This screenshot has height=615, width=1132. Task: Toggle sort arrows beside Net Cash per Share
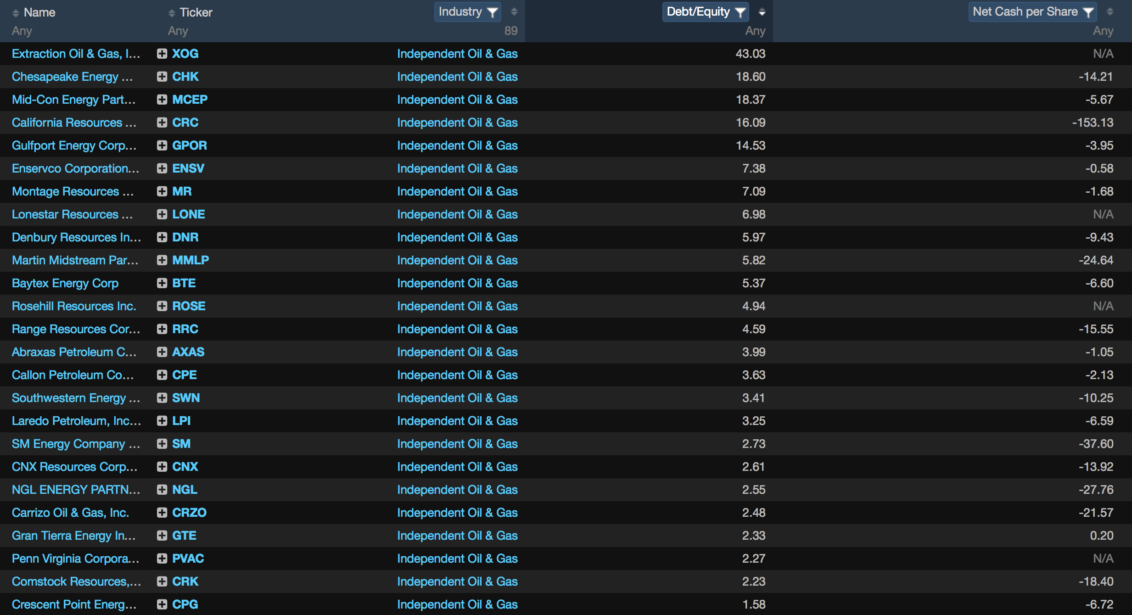pos(1110,12)
